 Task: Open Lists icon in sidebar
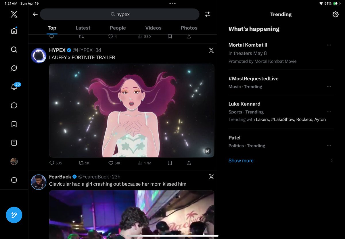pyautogui.click(x=14, y=143)
